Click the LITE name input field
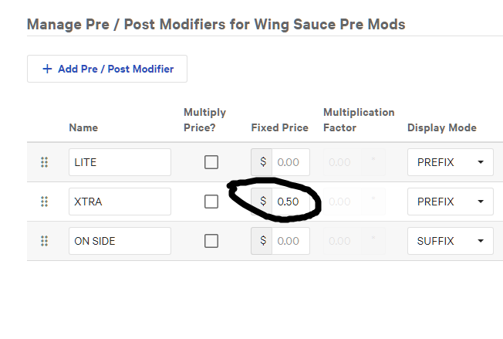This screenshot has height=339, width=503. (120, 162)
